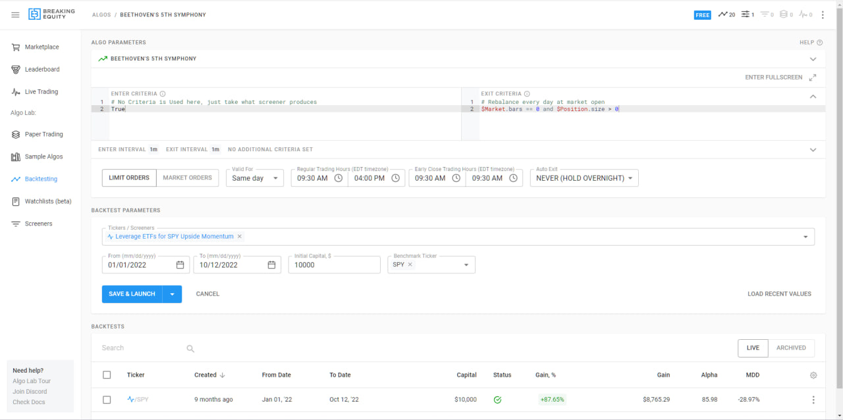Open the hamburger navigation menu
Viewport: 843px width, 420px height.
[x=16, y=14]
